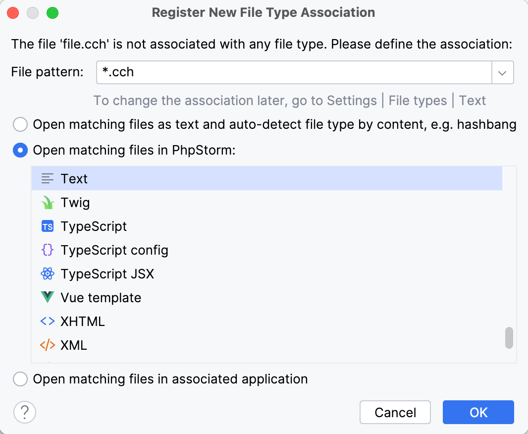Select Twig from the file type list

tap(75, 202)
